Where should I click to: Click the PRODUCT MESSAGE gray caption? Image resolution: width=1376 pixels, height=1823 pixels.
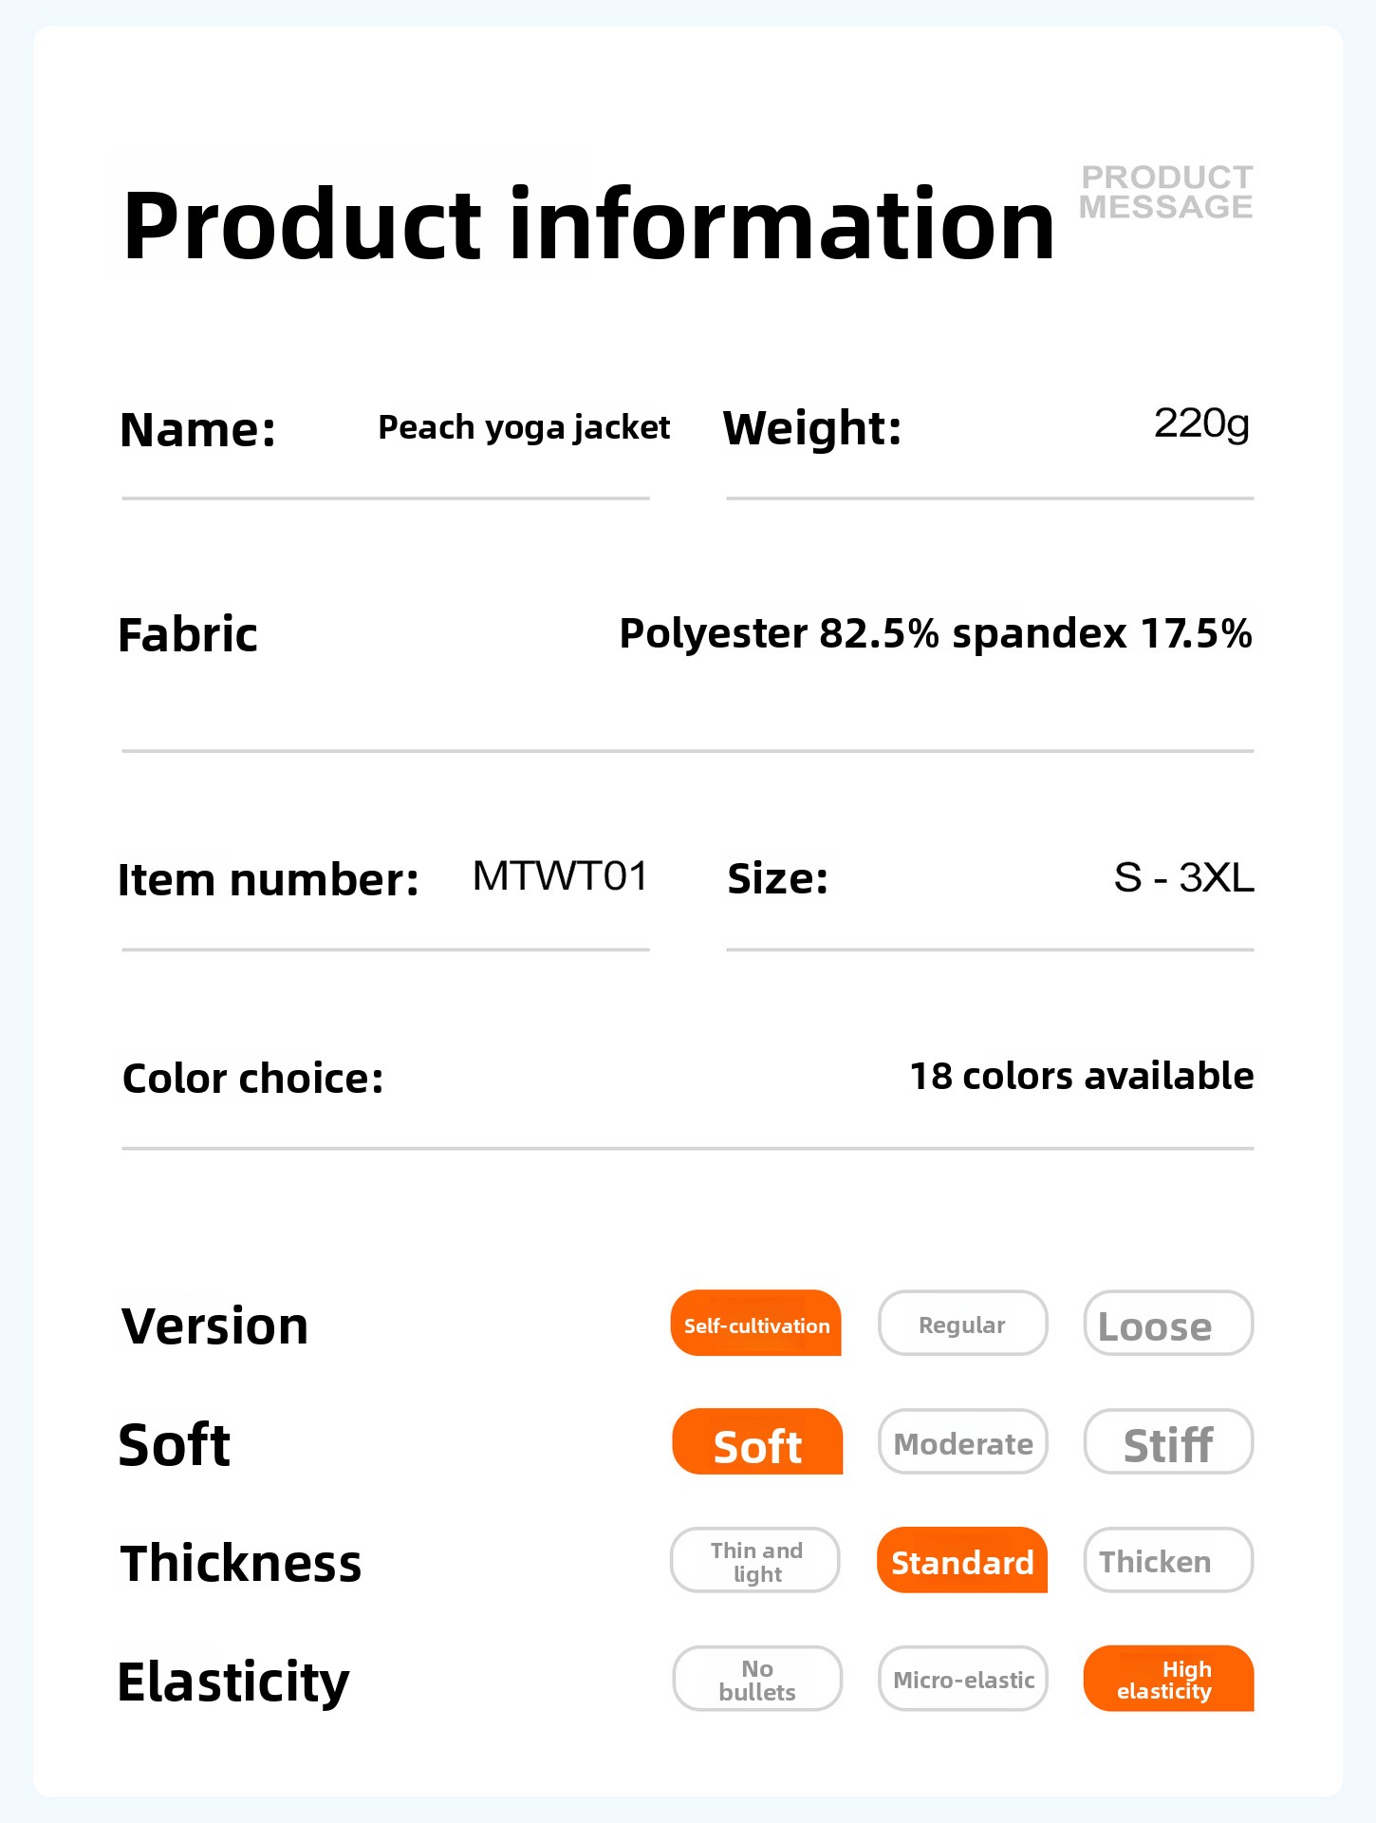[x=1166, y=192]
